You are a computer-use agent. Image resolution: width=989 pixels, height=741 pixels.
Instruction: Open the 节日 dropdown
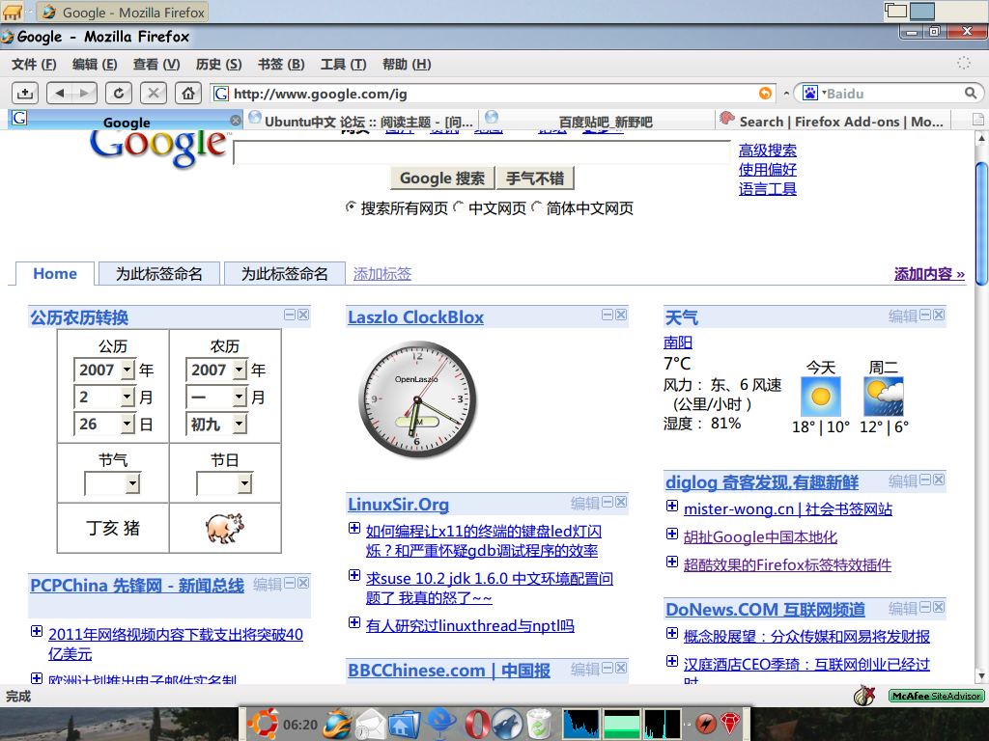224,484
